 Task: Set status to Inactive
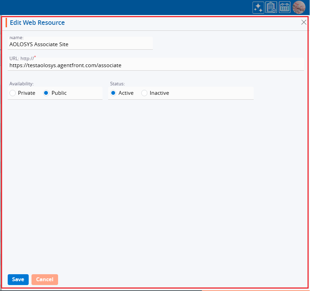tap(144, 93)
